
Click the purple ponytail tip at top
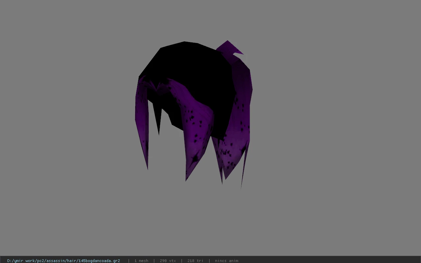pyautogui.click(x=229, y=48)
